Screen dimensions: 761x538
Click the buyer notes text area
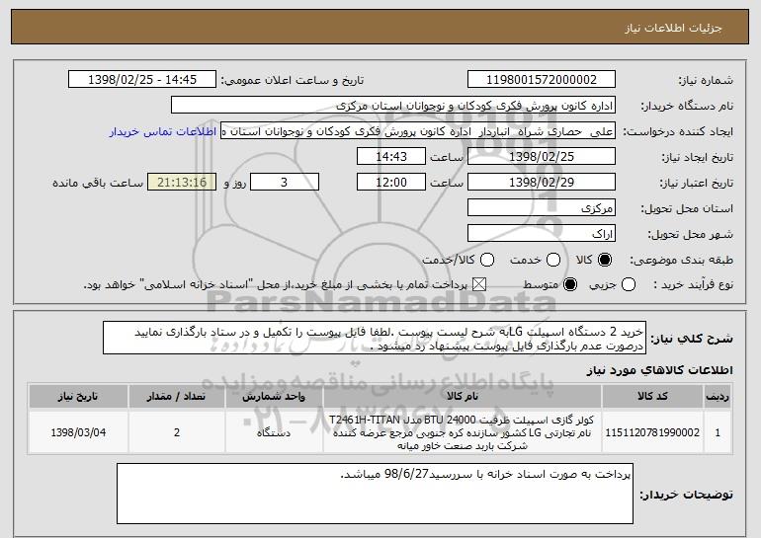375,494
